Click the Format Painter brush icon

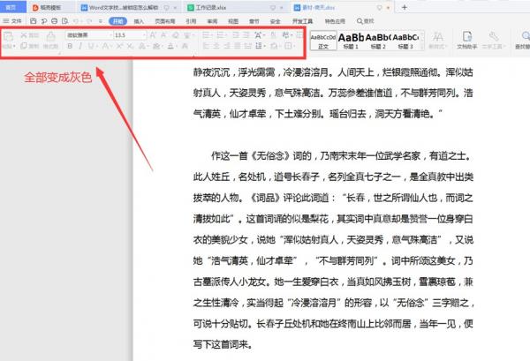coord(50,36)
